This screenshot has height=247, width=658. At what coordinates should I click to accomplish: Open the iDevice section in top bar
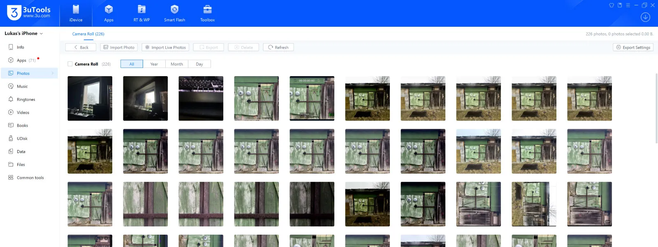tap(76, 13)
